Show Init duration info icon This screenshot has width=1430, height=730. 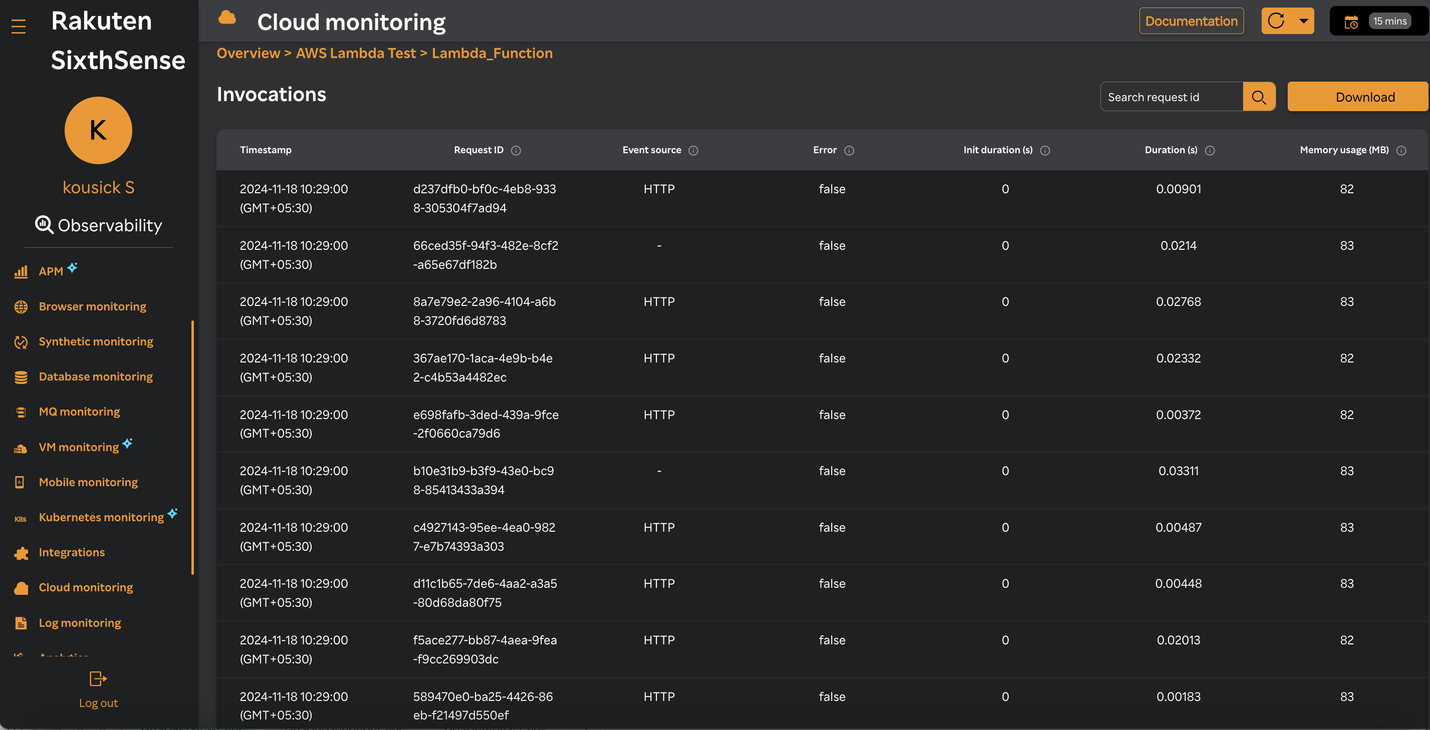1045,150
